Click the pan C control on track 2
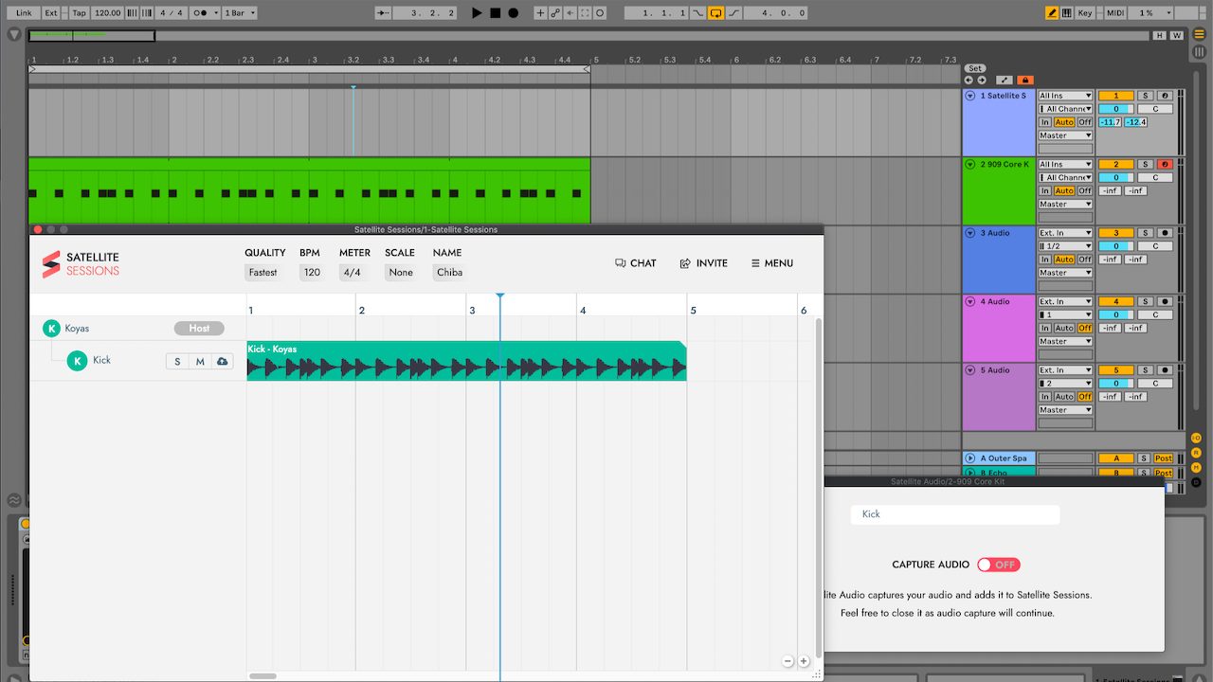The image size is (1213, 682). (x=1155, y=177)
